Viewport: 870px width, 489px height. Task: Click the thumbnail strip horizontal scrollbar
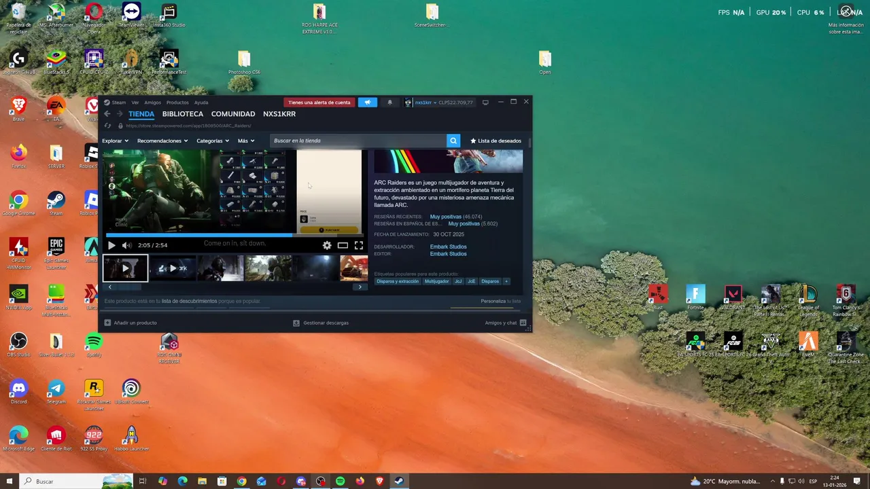coord(234,287)
